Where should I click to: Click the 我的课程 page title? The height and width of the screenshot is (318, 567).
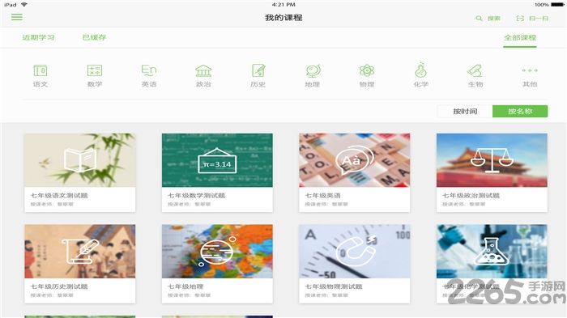[x=283, y=18]
